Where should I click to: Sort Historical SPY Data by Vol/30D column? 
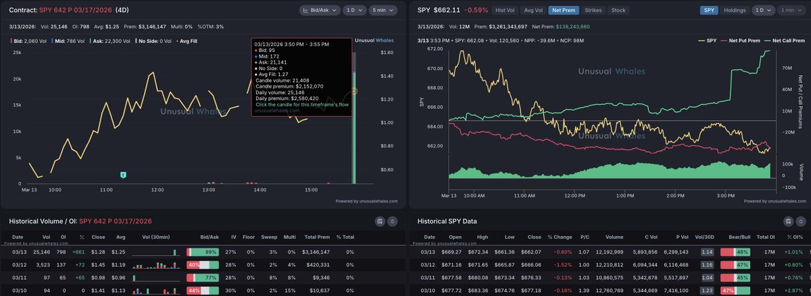click(704, 237)
